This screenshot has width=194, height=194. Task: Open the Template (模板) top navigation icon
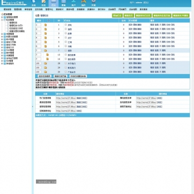tap(63, 3)
